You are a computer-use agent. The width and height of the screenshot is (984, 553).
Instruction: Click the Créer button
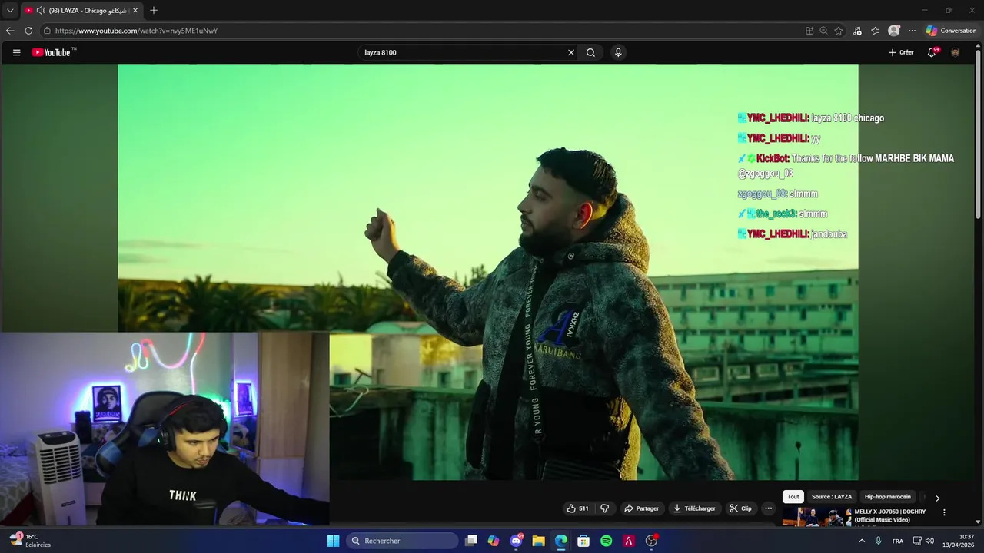click(901, 52)
